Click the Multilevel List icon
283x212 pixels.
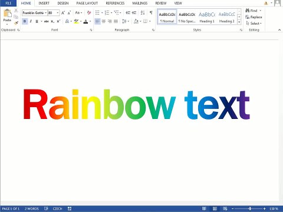coord(116,13)
